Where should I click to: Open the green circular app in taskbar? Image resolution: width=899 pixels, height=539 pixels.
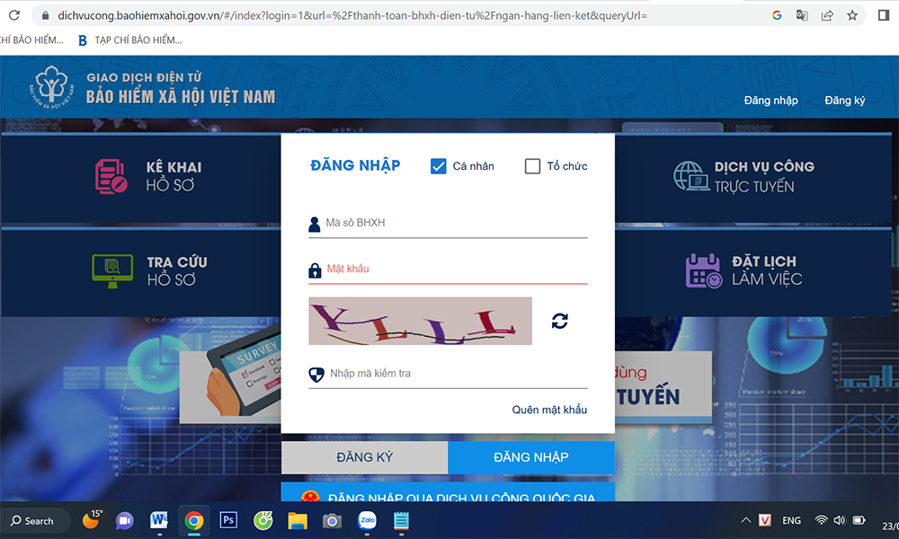(263, 520)
